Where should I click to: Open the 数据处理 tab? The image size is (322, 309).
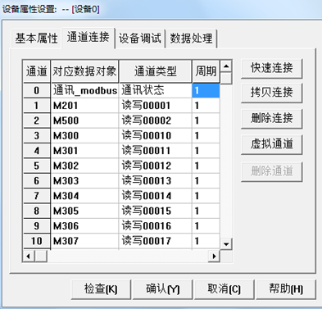click(x=191, y=39)
